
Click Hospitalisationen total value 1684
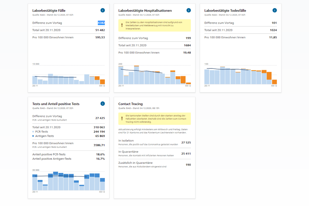point(187,45)
